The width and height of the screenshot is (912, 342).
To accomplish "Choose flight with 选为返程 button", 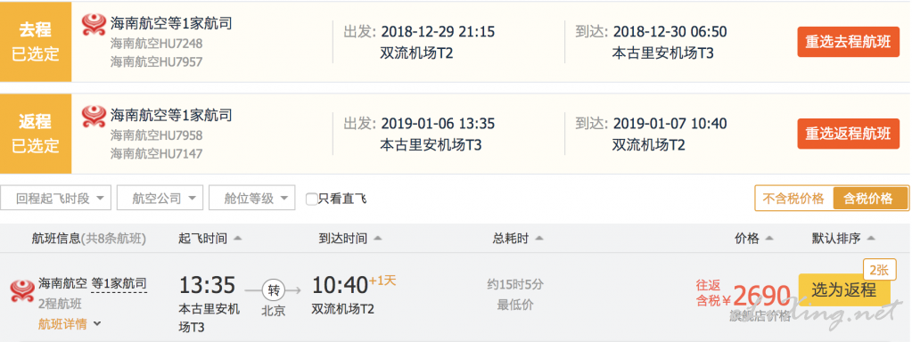I will (x=844, y=289).
